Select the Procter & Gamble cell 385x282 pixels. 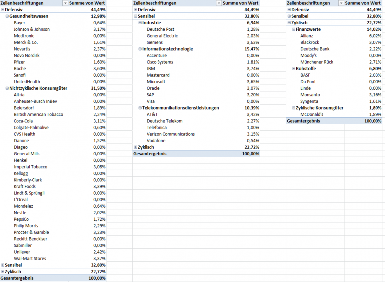point(31,232)
